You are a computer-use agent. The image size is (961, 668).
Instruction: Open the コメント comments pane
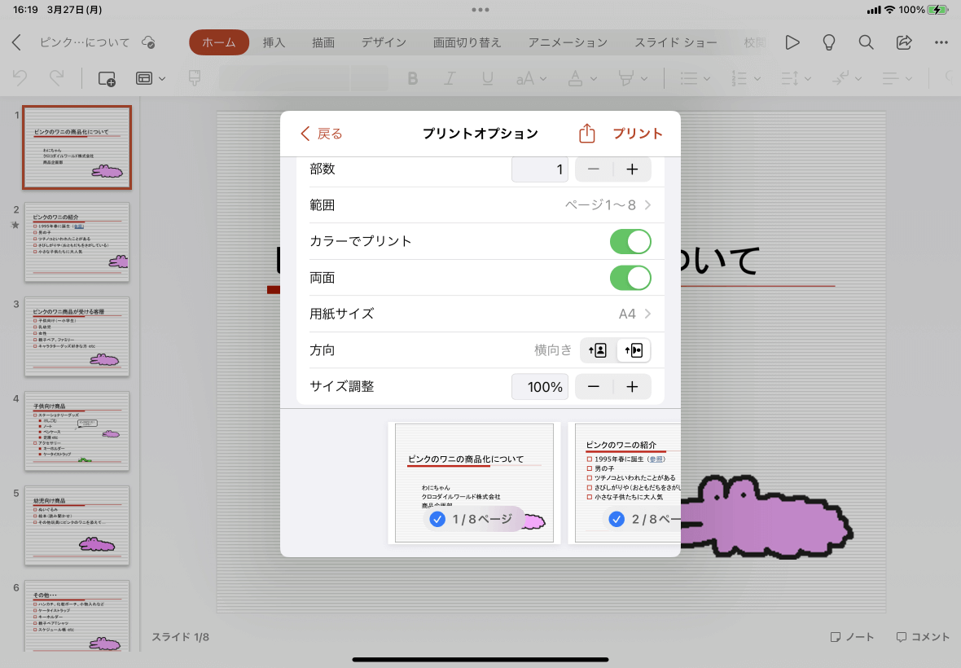pyautogui.click(x=923, y=637)
